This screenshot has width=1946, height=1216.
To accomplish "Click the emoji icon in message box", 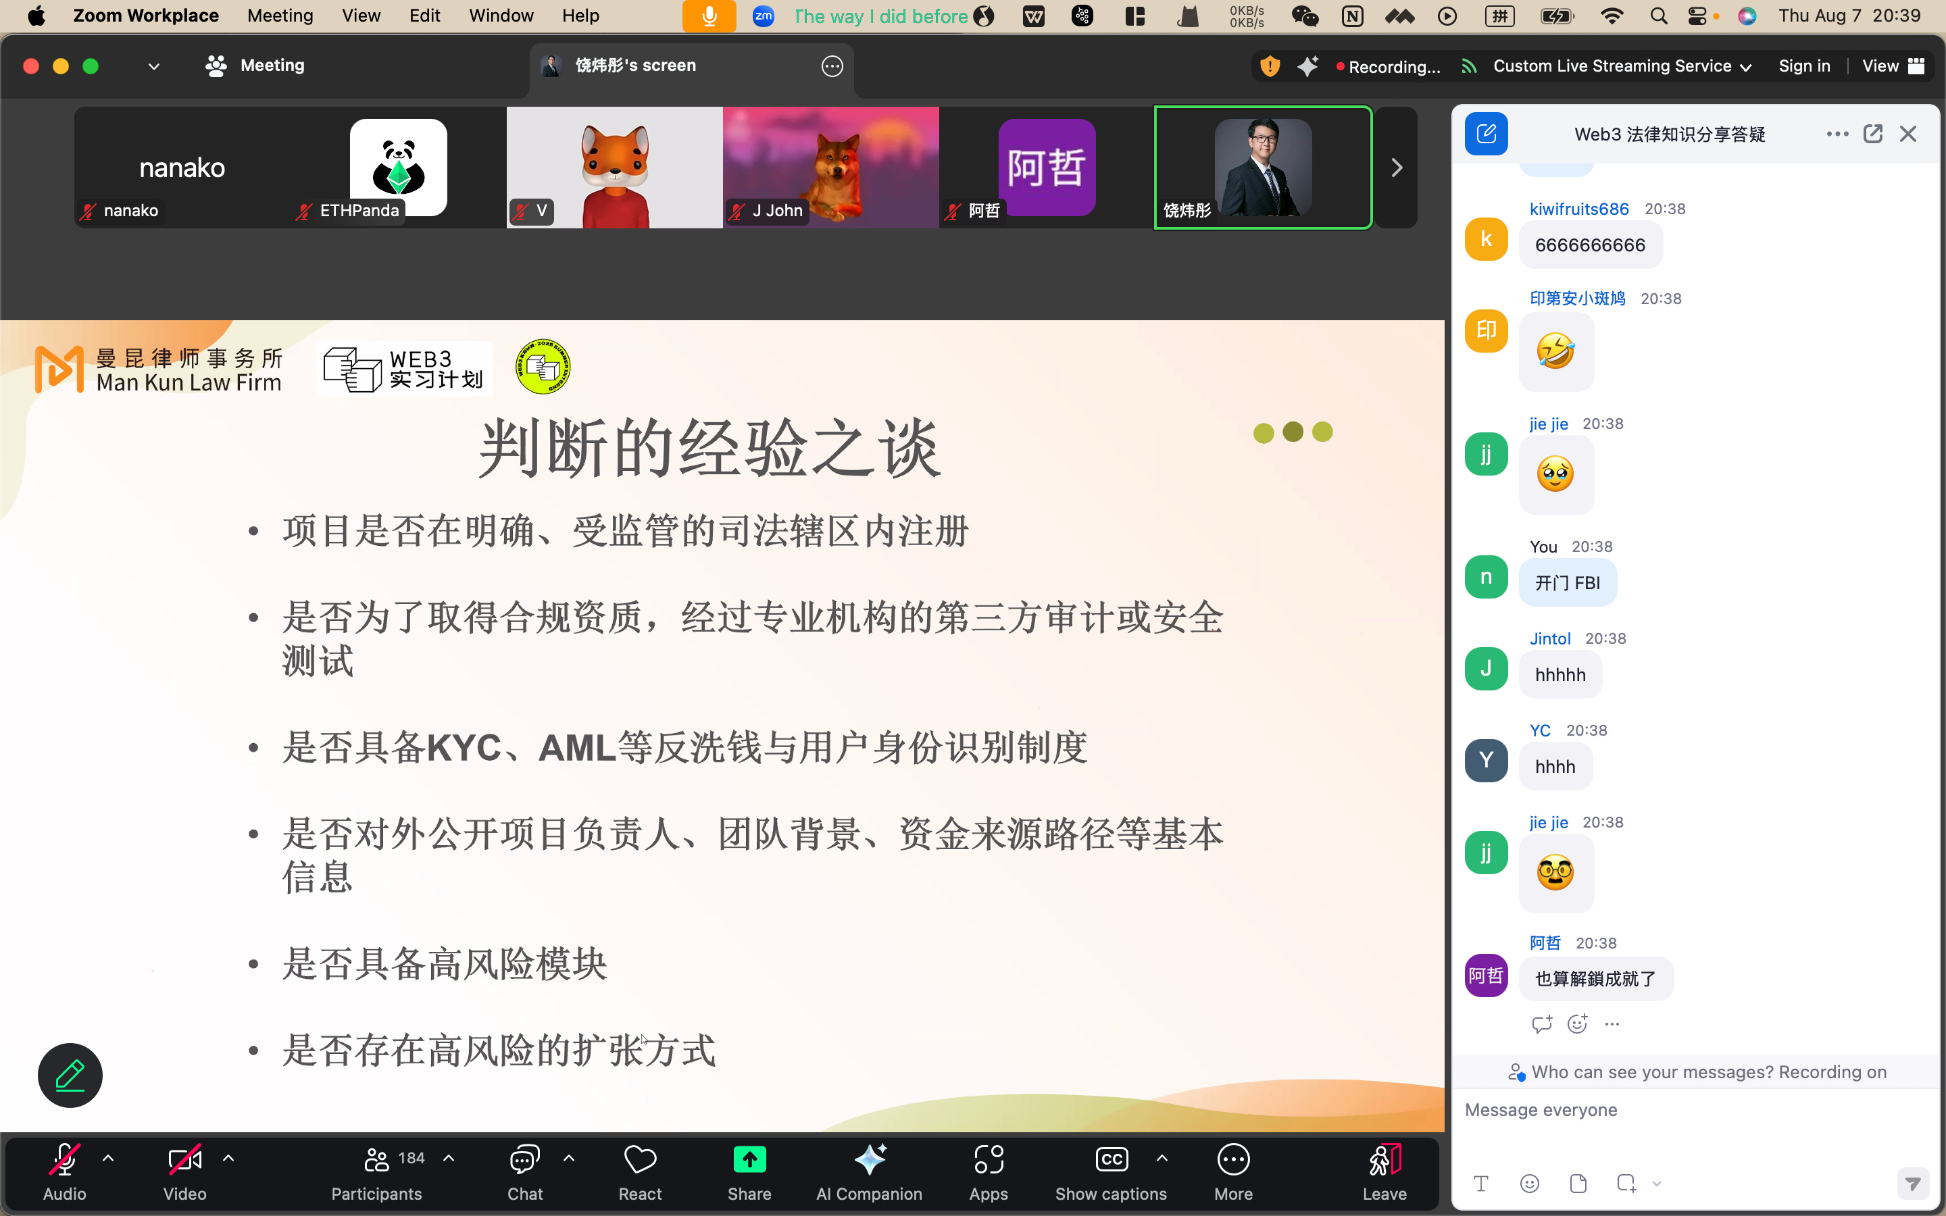I will pyautogui.click(x=1530, y=1183).
